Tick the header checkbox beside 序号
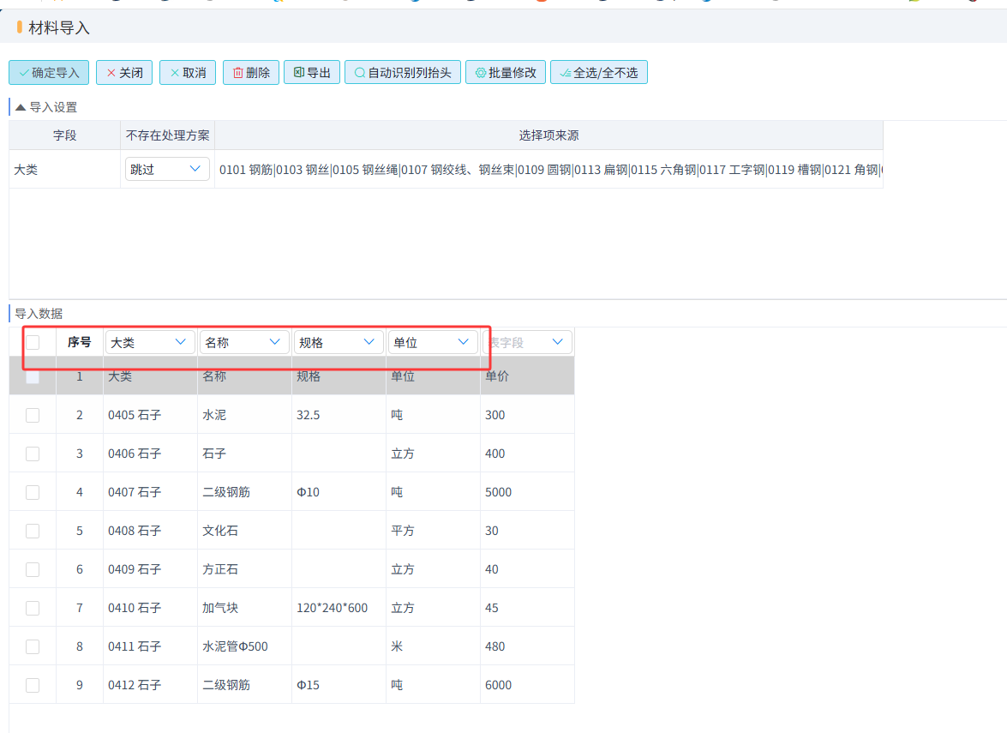1007x733 pixels. pyautogui.click(x=33, y=342)
